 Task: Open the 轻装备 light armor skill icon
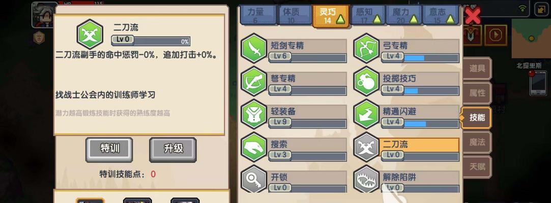(254, 115)
